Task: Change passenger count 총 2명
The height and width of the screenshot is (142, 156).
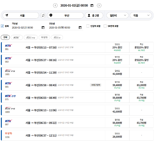Action: 94,16
